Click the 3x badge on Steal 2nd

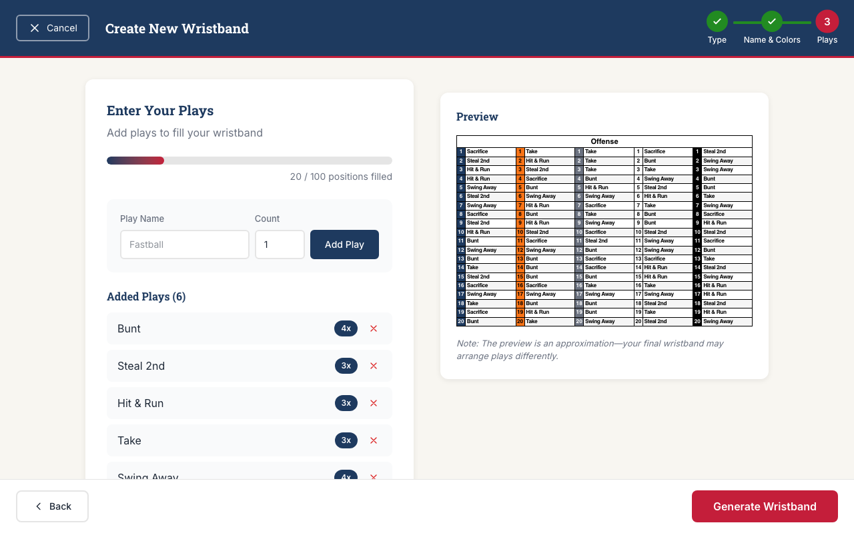(x=346, y=366)
